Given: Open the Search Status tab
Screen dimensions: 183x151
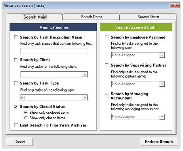Looking at the screenshot, I should coord(148,17).
